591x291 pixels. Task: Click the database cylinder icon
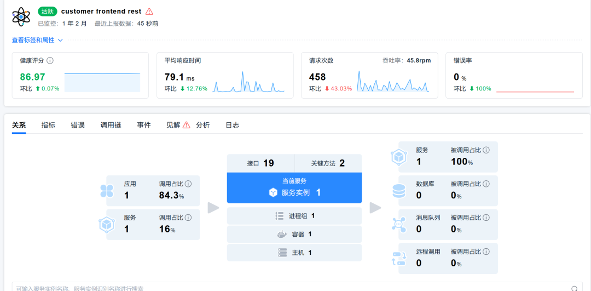398,191
